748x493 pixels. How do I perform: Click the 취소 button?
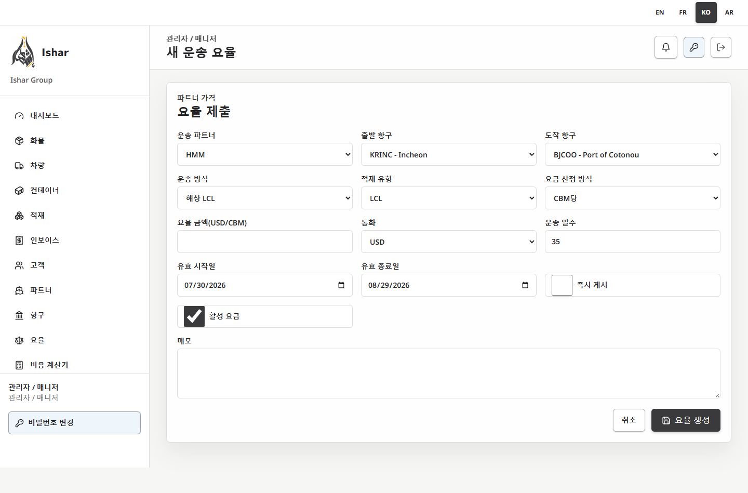point(629,420)
